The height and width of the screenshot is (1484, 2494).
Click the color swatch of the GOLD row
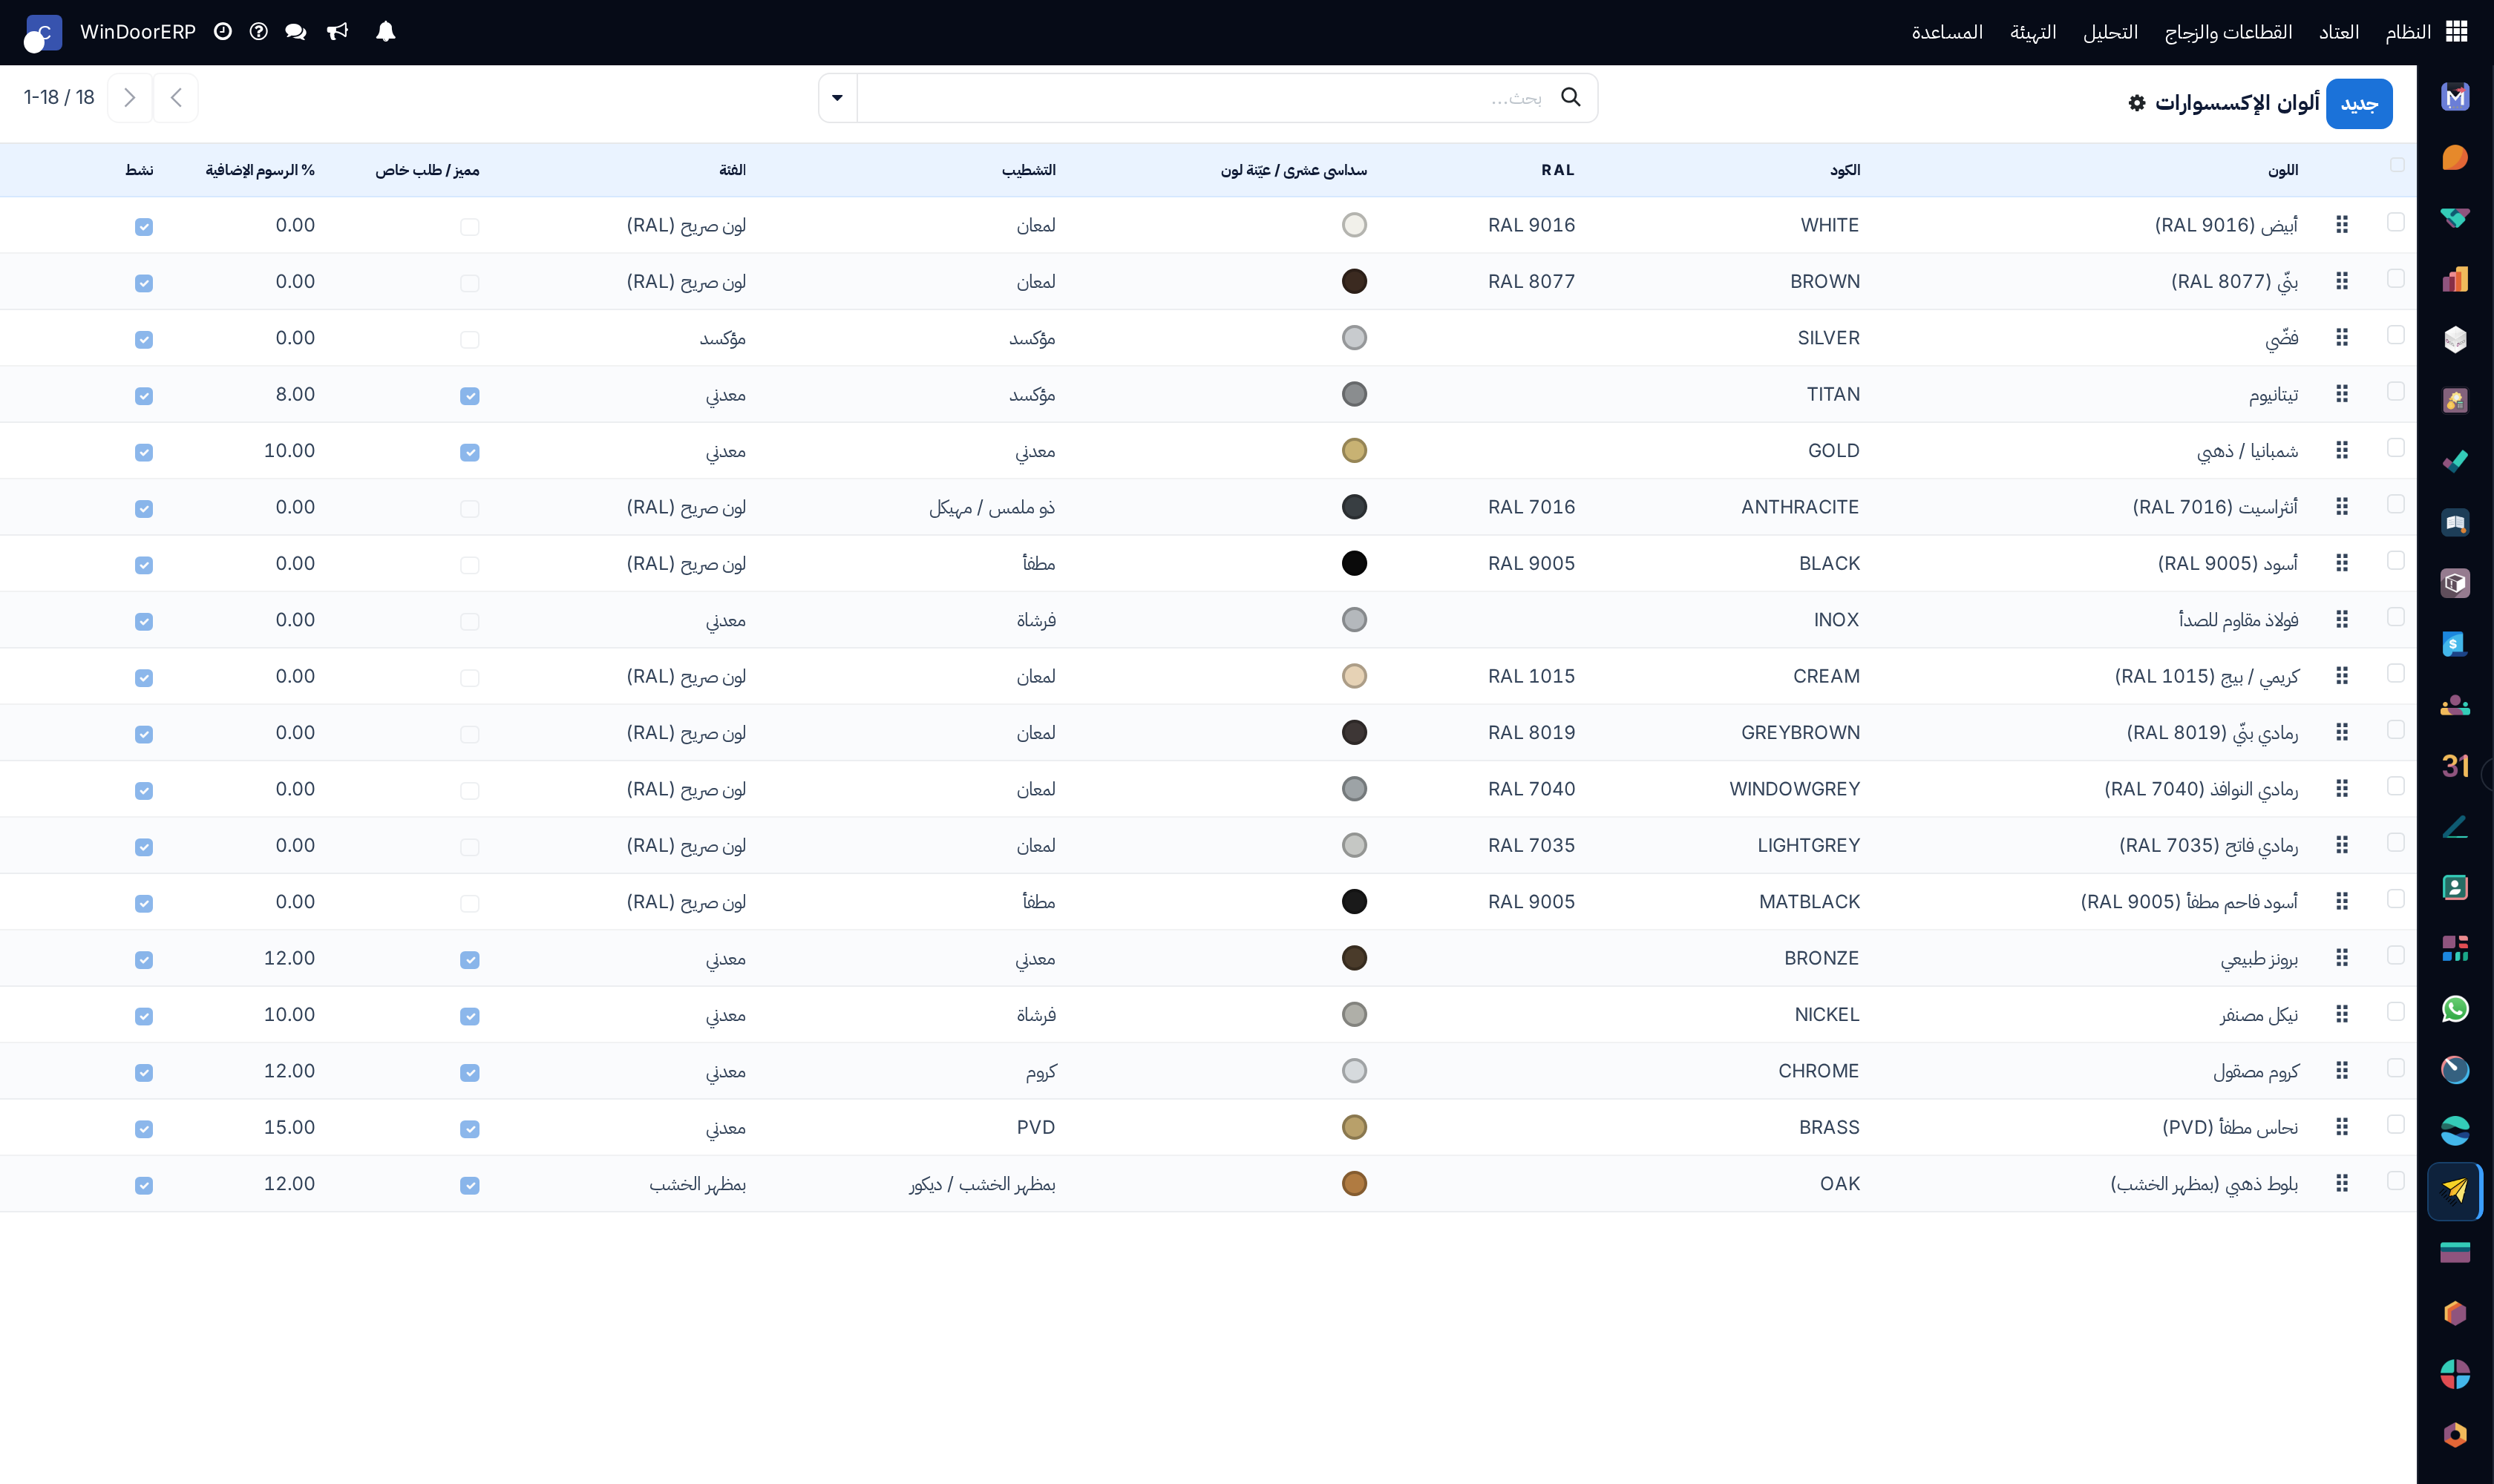click(x=1354, y=451)
